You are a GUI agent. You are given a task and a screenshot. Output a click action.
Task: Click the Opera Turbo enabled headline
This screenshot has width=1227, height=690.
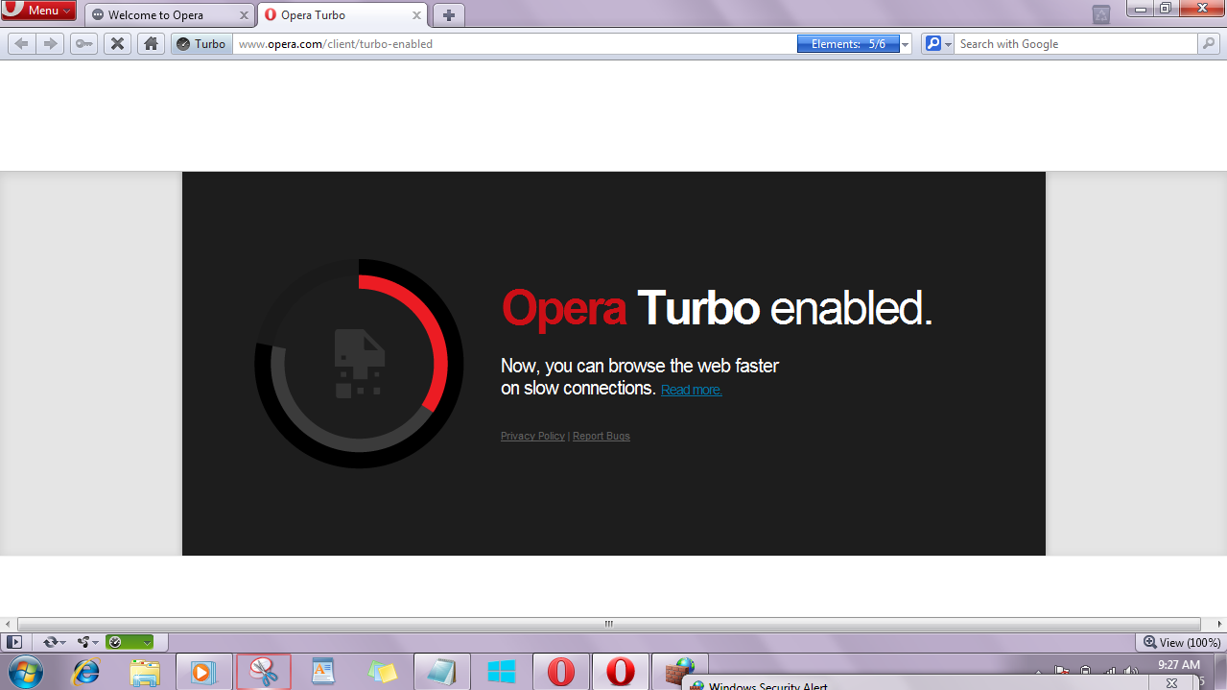coord(717,308)
